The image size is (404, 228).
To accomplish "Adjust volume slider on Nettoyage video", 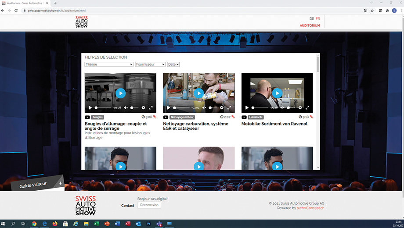I will pyautogui.click(x=213, y=107).
